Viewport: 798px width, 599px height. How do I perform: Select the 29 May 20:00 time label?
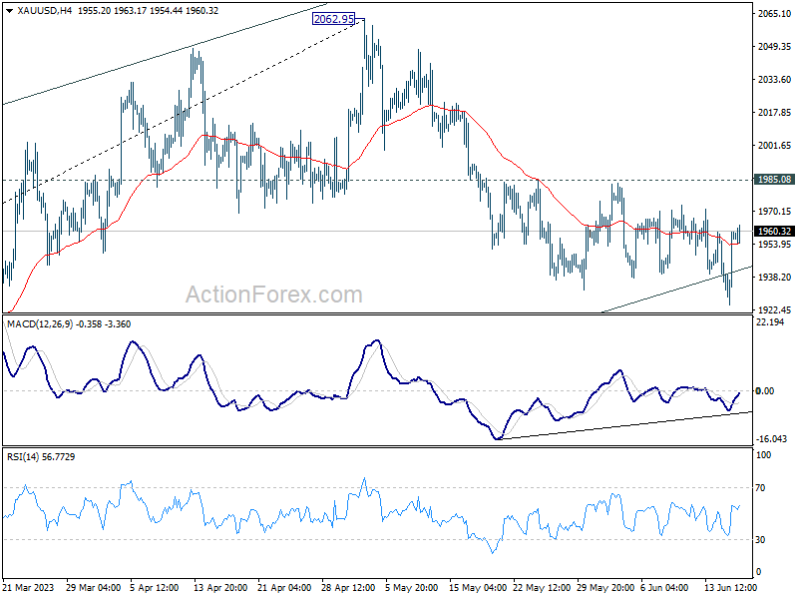[604, 588]
